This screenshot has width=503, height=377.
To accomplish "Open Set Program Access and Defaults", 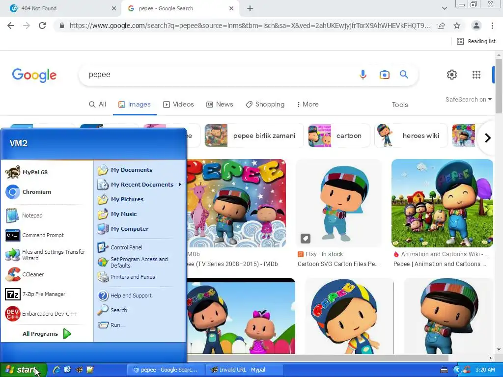I will (x=140, y=262).
